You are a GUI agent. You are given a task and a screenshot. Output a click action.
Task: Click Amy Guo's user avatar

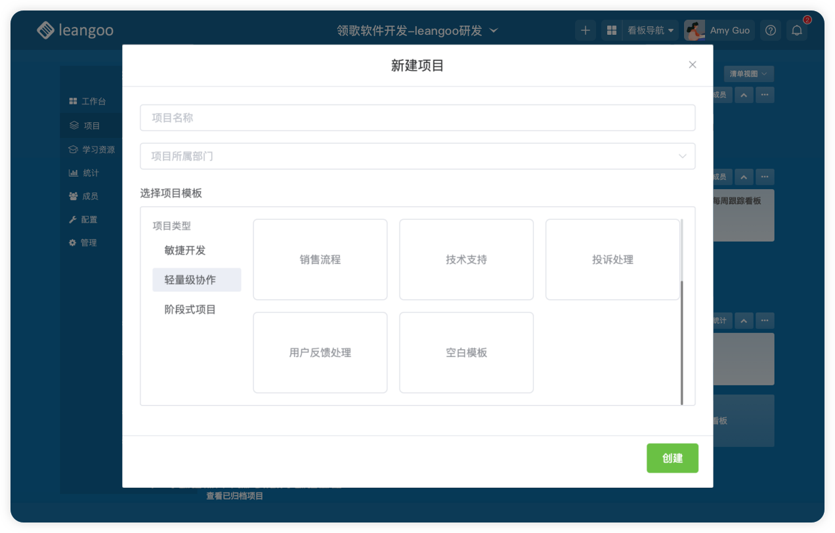coord(694,30)
